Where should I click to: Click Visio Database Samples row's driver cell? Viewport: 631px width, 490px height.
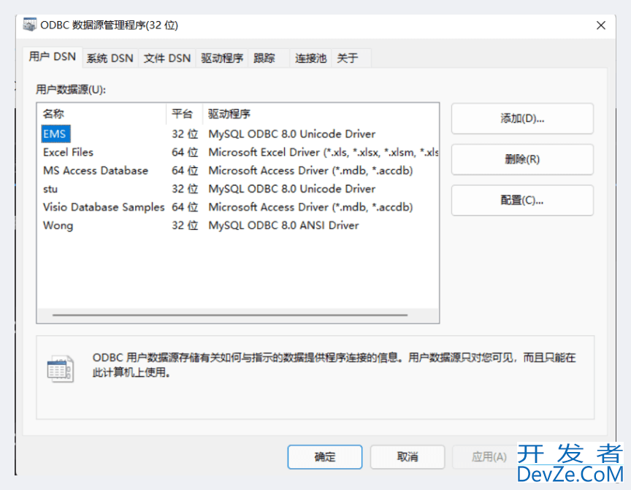tap(310, 207)
